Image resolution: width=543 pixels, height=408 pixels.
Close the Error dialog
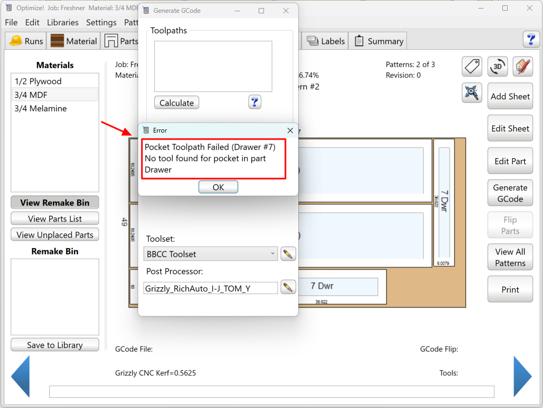290,130
